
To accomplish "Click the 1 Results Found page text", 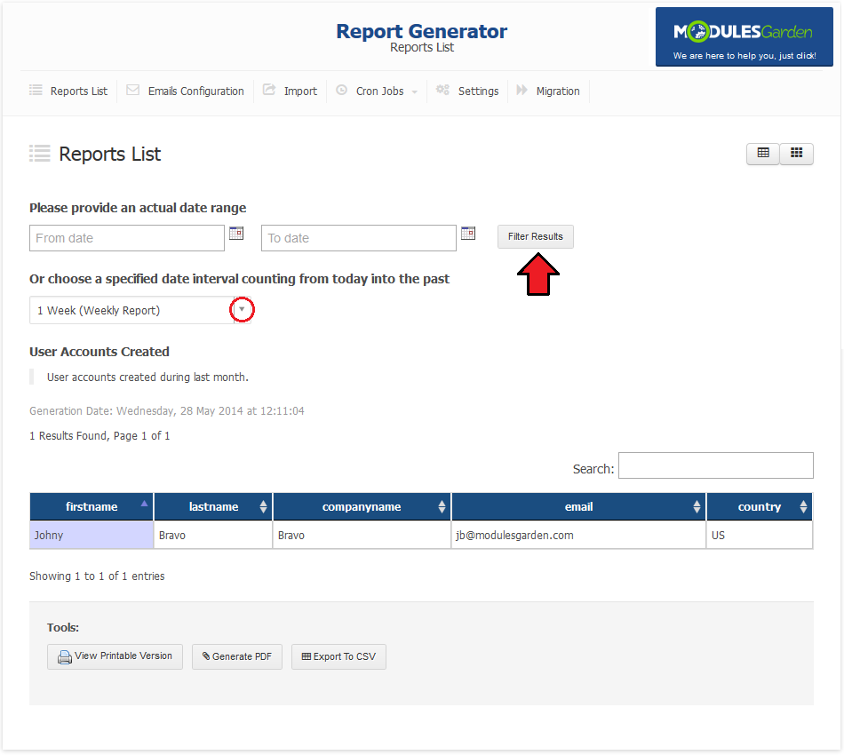I will coord(100,436).
